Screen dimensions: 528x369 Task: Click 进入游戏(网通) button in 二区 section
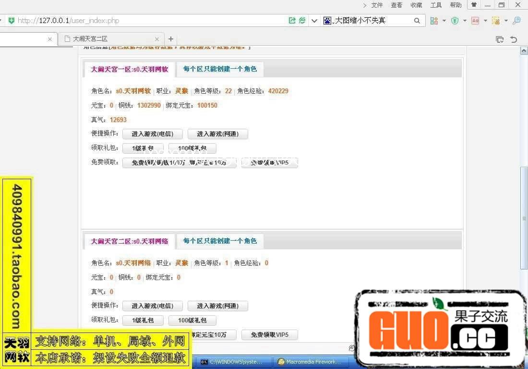(218, 306)
